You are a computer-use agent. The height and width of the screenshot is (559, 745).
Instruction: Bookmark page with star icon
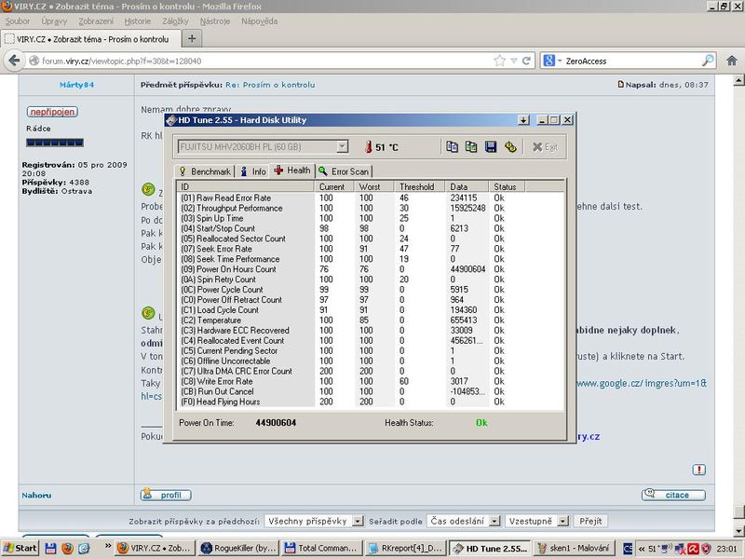pyautogui.click(x=499, y=61)
